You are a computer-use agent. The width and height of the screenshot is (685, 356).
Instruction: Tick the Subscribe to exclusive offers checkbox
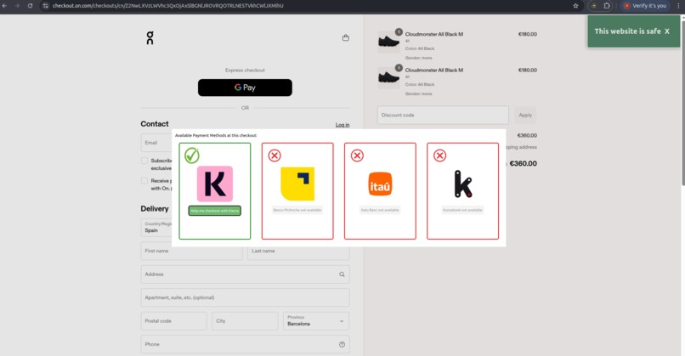pyautogui.click(x=144, y=161)
